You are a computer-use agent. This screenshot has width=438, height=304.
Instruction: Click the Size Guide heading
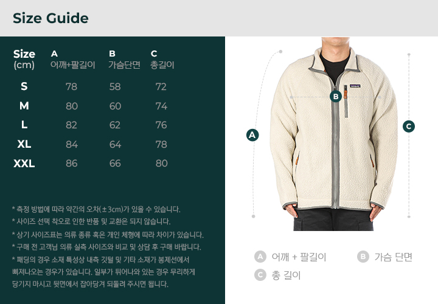point(50,18)
